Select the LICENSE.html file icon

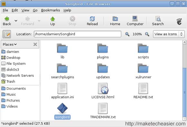(103, 89)
